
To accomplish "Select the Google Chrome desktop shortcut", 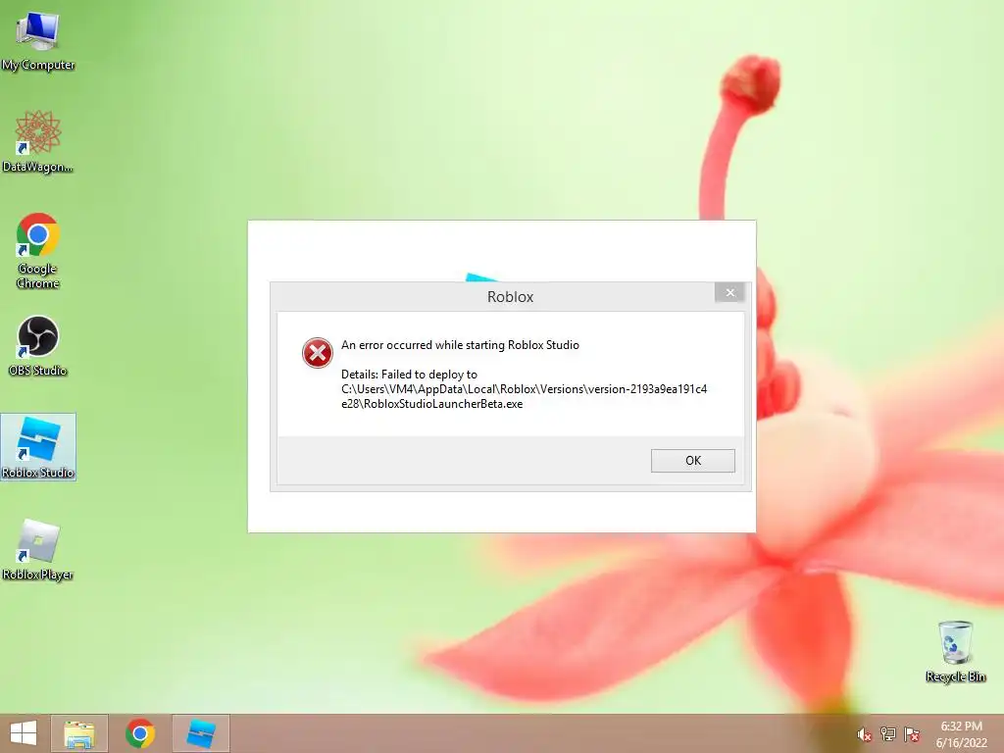I will [38, 250].
